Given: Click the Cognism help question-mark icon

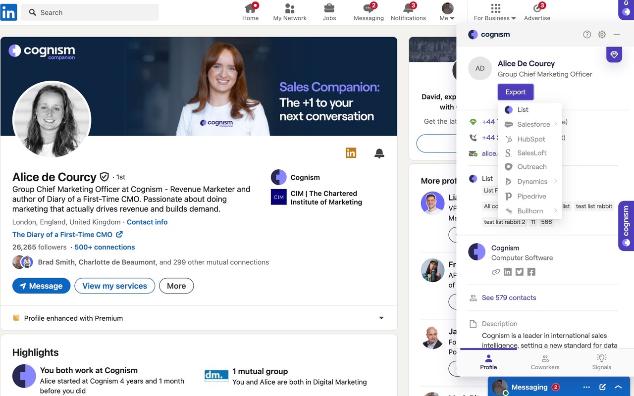Looking at the screenshot, I should click(587, 34).
